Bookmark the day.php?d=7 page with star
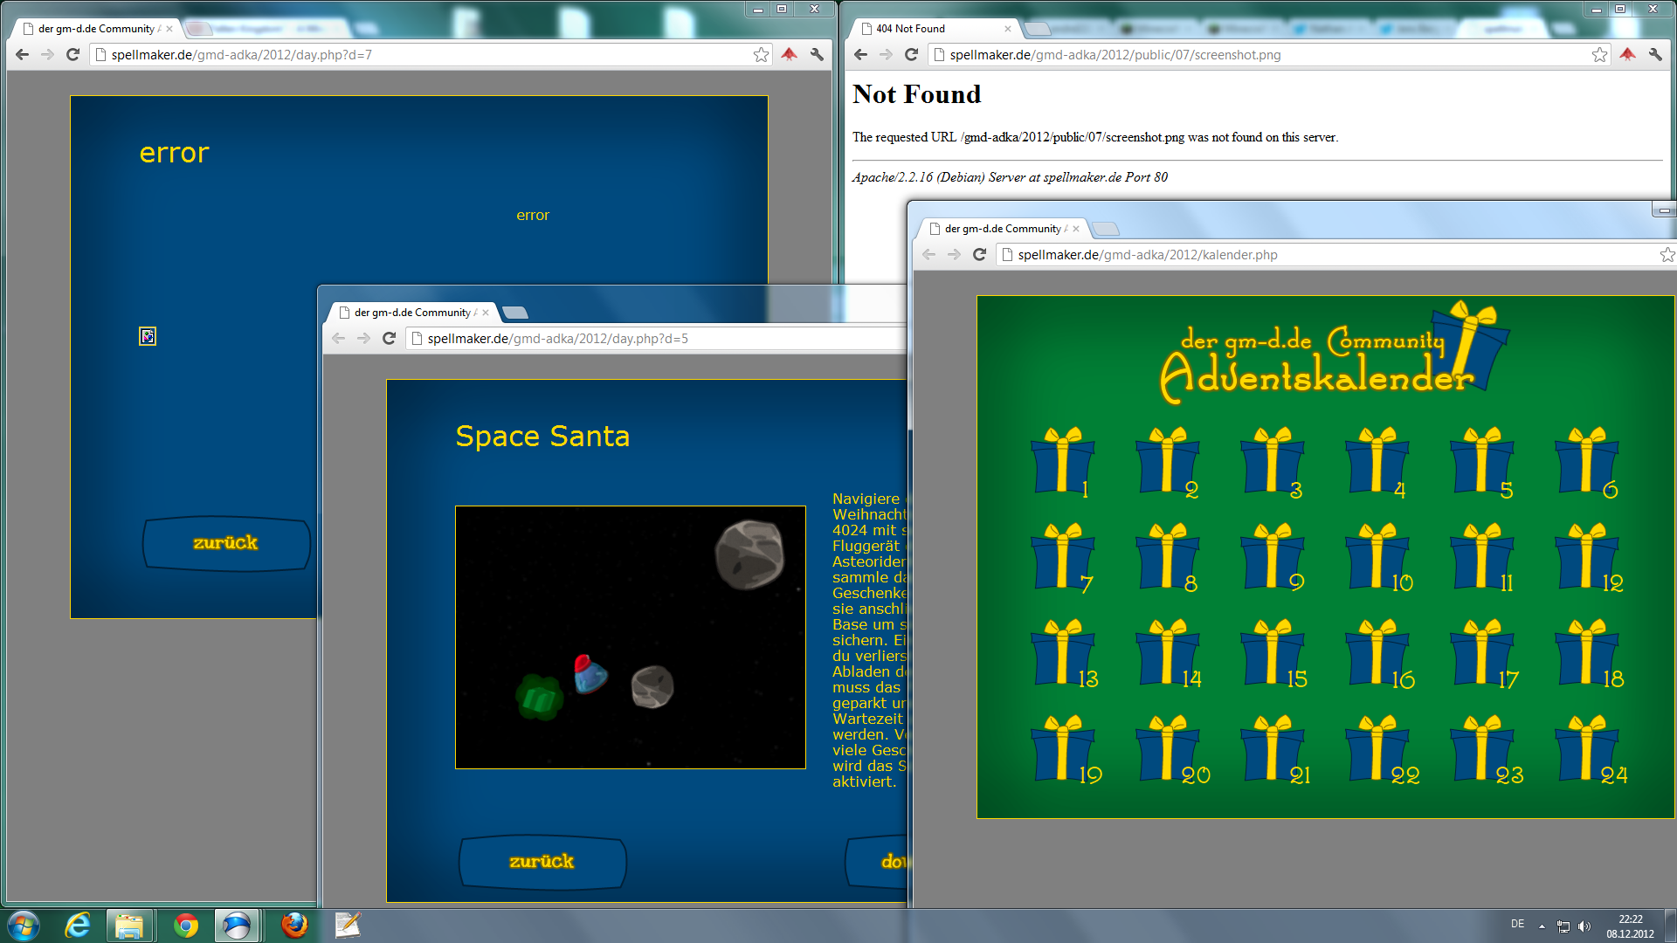 (x=761, y=54)
